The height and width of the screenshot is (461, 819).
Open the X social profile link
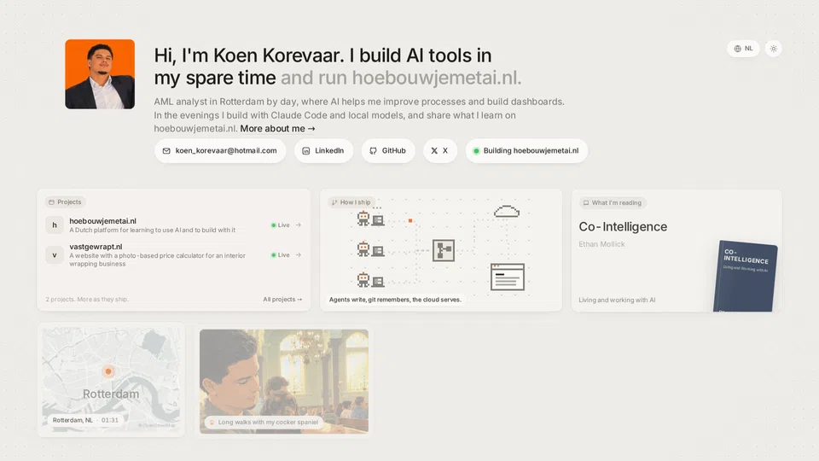pos(440,150)
